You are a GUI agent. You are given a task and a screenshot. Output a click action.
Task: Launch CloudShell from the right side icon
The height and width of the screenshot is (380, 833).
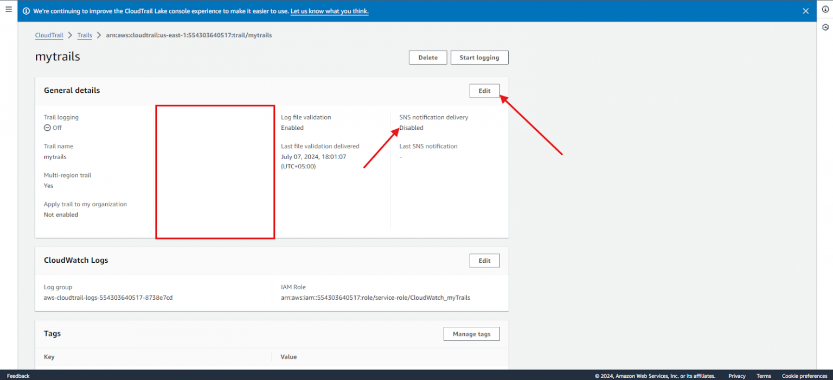[825, 26]
